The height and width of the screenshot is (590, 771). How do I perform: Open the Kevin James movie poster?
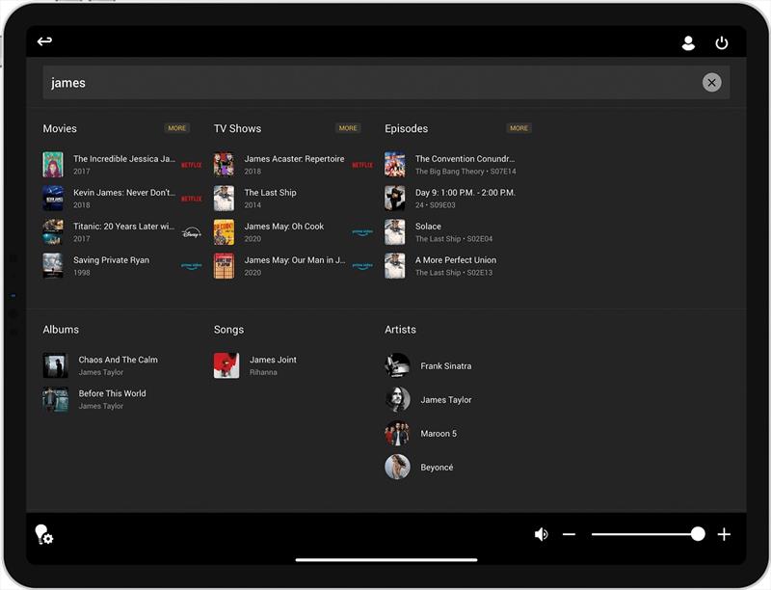pyautogui.click(x=53, y=199)
